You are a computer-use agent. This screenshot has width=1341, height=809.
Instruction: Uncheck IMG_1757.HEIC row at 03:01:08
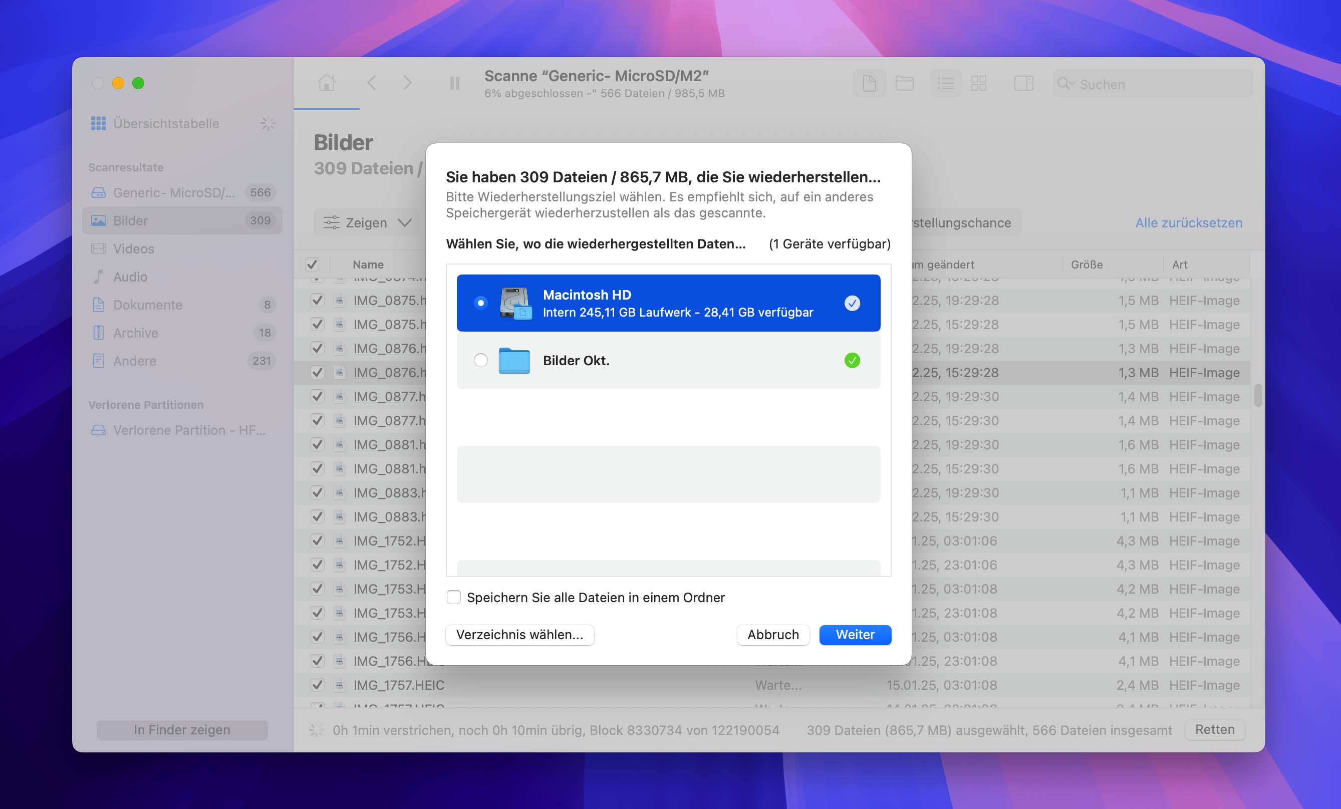tap(317, 685)
